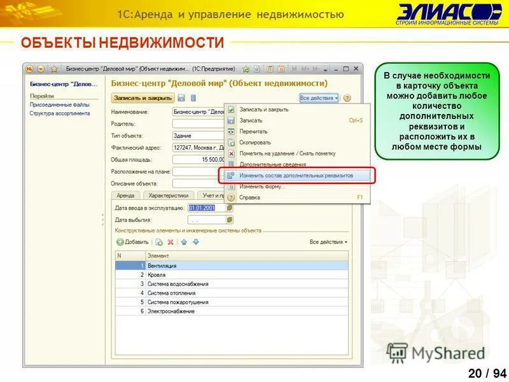Screen dimensions: 509x382
Task: Choose Скопировать in the actions menu
Action: click(x=297, y=143)
